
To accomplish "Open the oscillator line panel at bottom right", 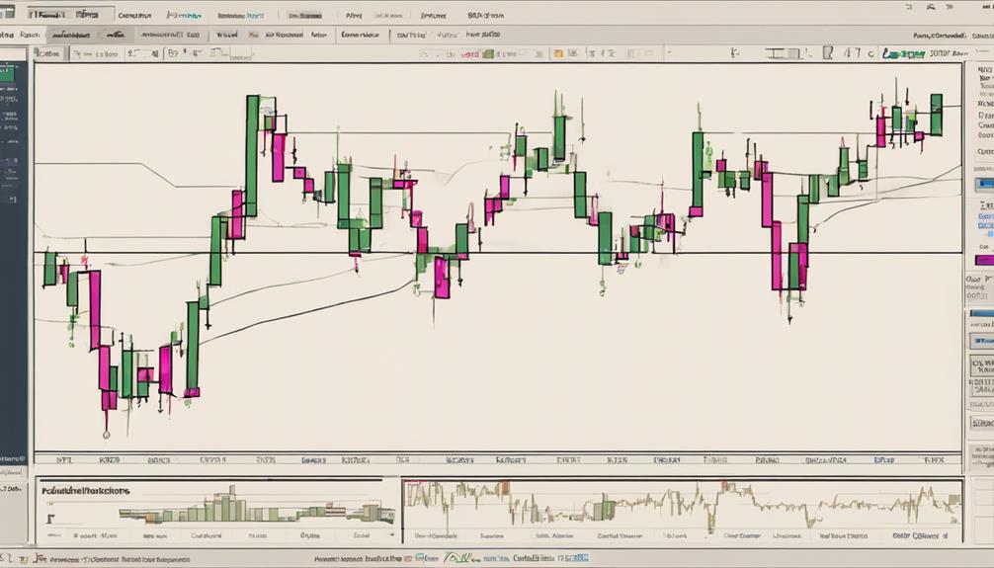I will pos(683,512).
